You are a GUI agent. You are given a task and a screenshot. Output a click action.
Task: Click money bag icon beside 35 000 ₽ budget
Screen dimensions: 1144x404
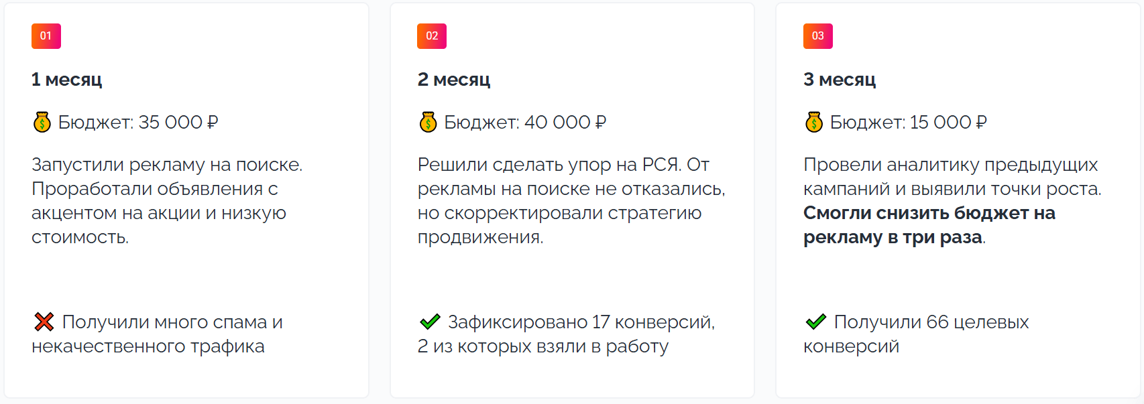pos(42,122)
